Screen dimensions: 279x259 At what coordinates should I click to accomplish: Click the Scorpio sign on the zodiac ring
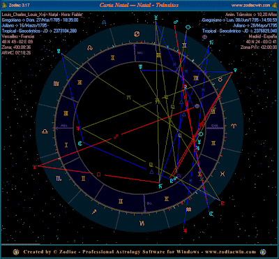coord(59,179)
